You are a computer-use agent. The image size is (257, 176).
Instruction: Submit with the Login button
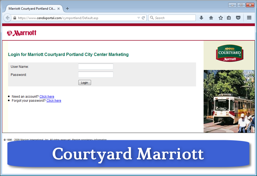tap(85, 83)
